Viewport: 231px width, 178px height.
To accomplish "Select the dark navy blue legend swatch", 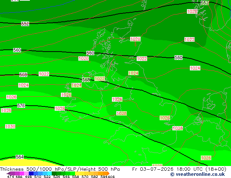I will pos(31,173).
